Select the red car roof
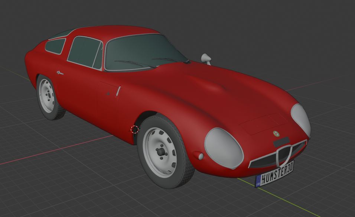Image resolution: width=355 pixels, height=217 pixels. (111, 32)
